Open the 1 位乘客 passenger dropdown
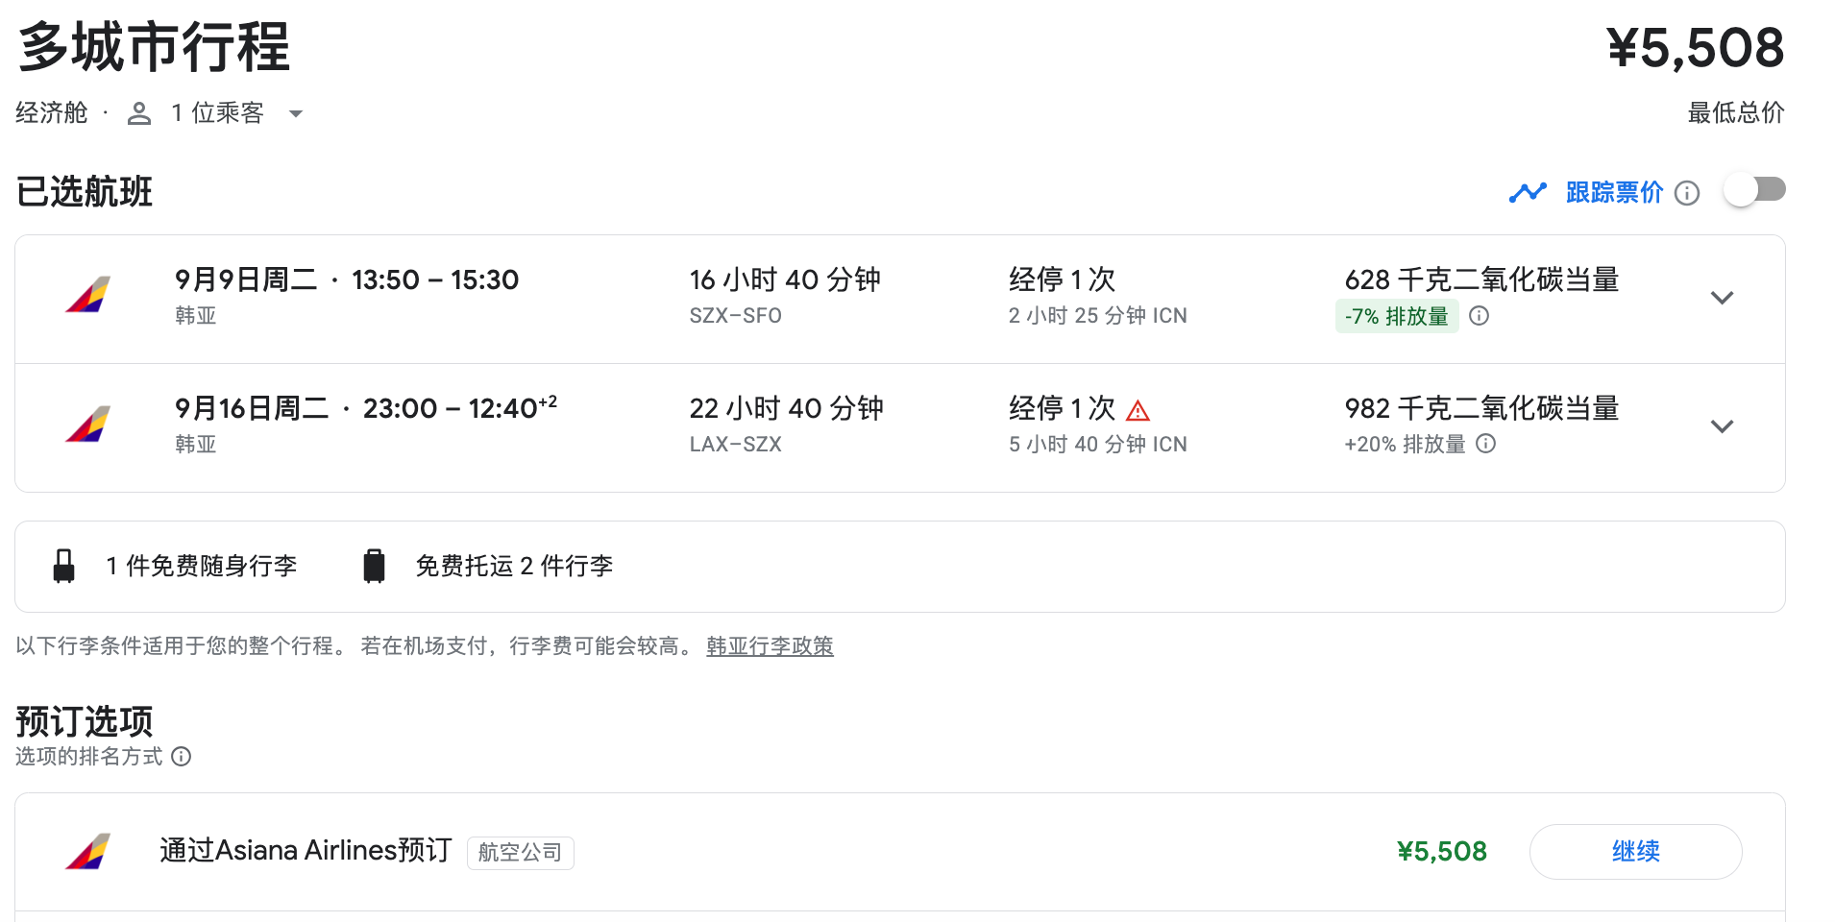Viewport: 1835px width, 922px height. coord(296,114)
